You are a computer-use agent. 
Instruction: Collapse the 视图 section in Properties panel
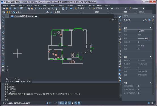coord(151,57)
